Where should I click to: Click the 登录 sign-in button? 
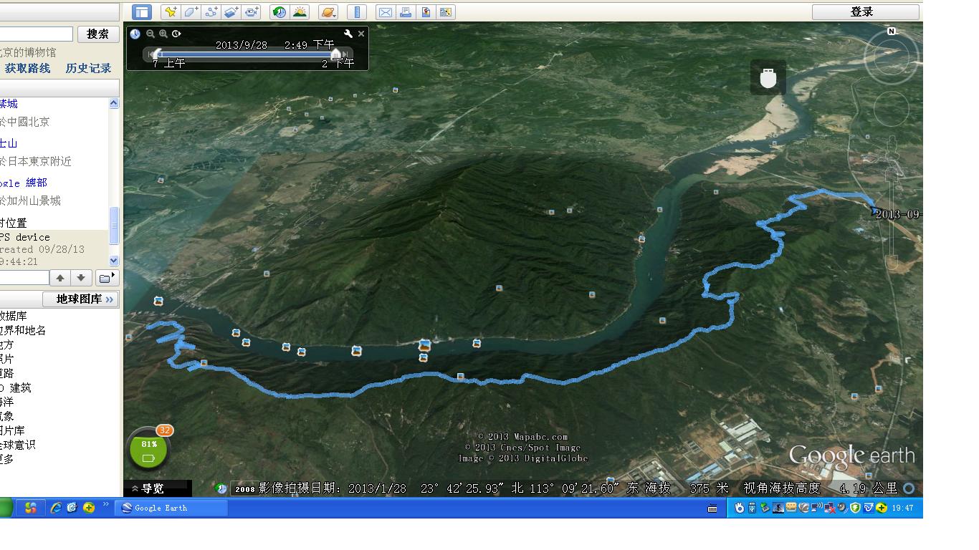click(865, 12)
